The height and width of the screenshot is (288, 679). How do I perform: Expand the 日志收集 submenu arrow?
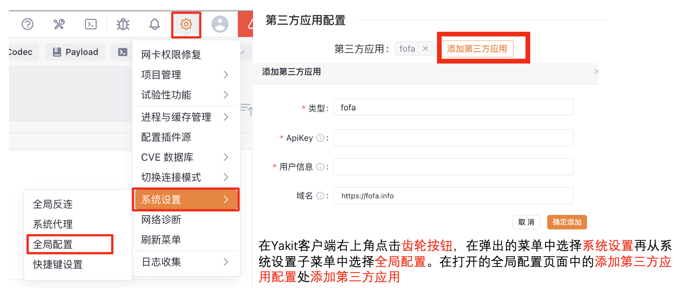[x=226, y=262]
